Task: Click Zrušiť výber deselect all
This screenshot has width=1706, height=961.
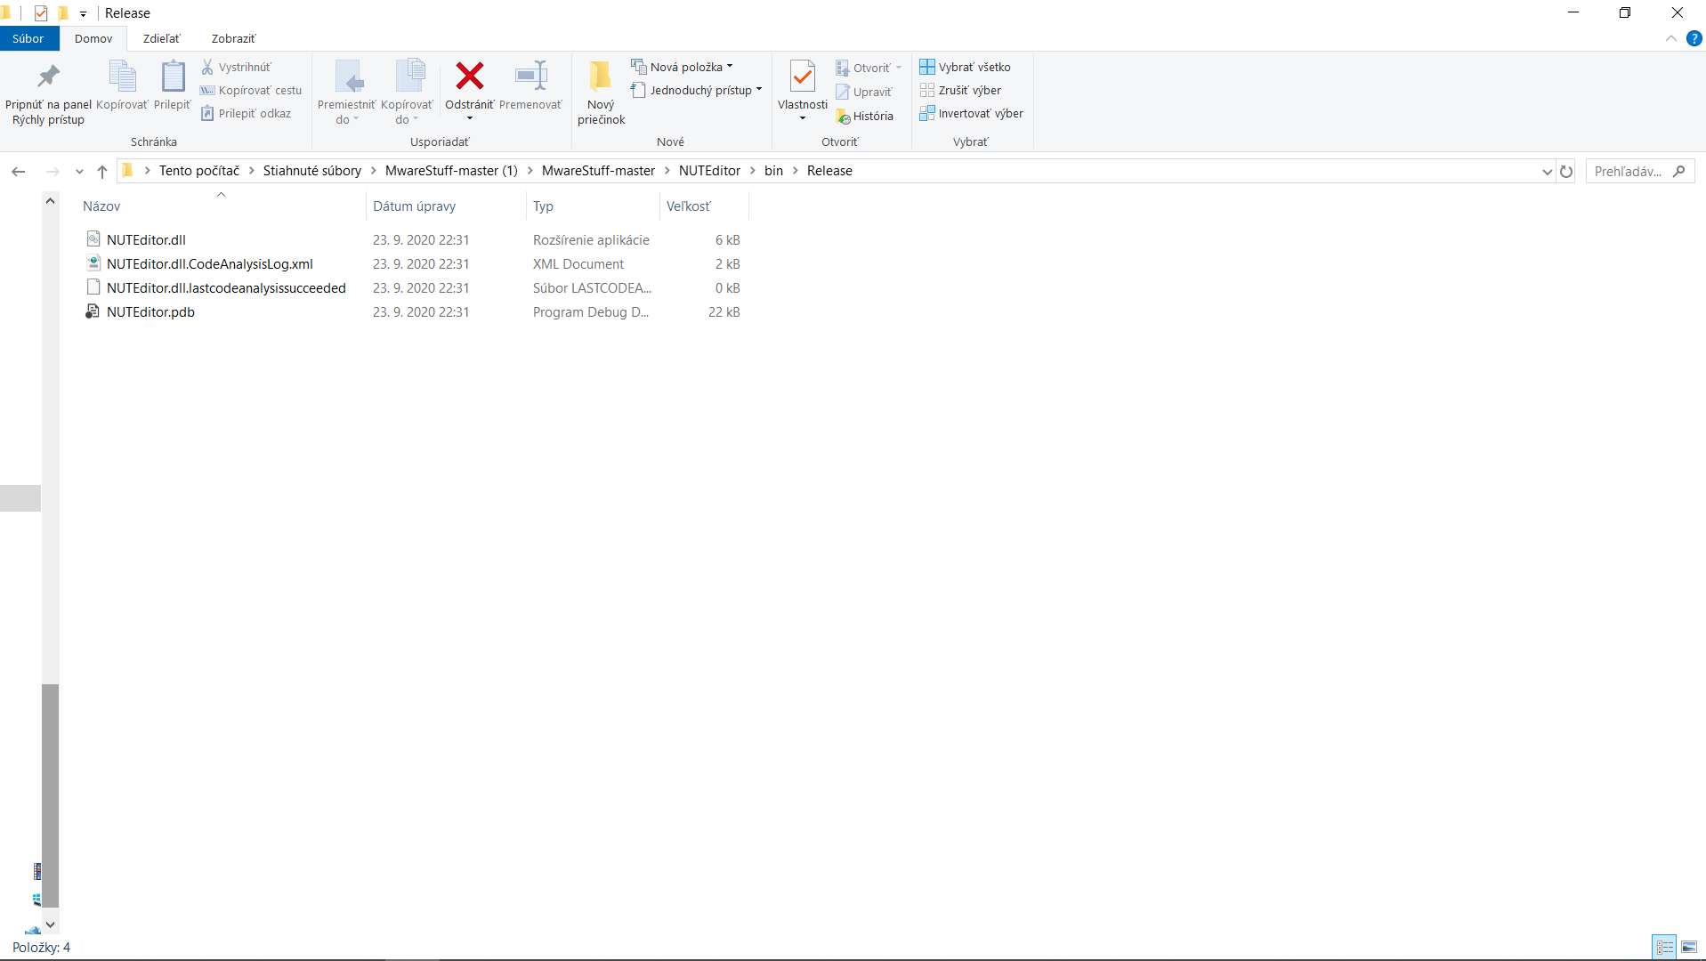Action: click(x=960, y=90)
